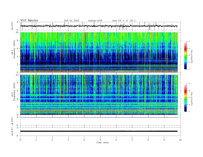Select ch.2 "Frequency (kHz)" axis label
This screenshot has width=203, height=157.
14,91
